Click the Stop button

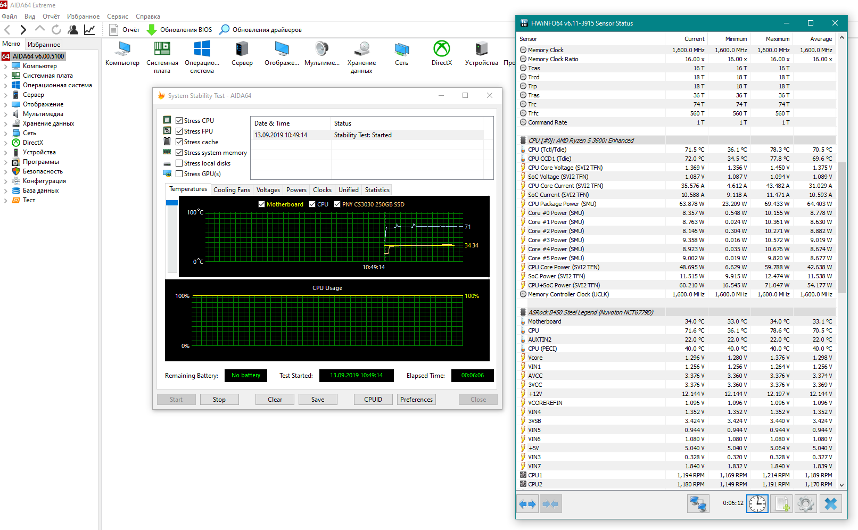tap(219, 400)
